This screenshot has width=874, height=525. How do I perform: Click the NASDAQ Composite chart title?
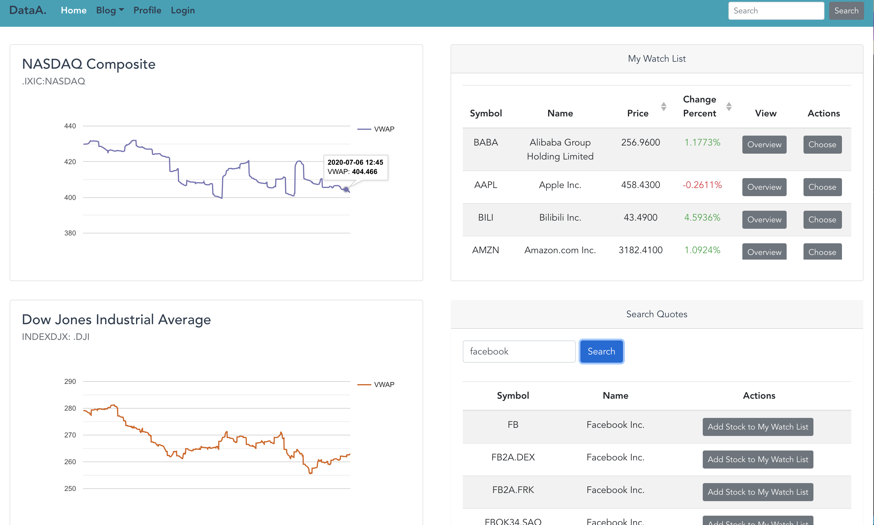pyautogui.click(x=89, y=64)
